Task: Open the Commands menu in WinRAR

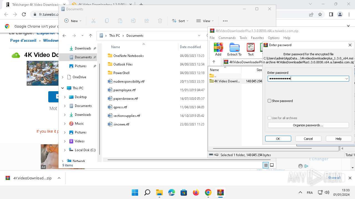Action: click(227, 38)
